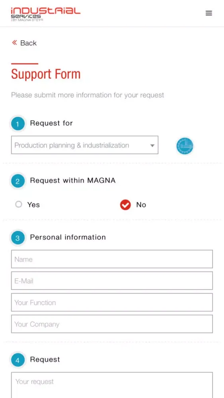Click the step 3 number badge

(x=18, y=238)
